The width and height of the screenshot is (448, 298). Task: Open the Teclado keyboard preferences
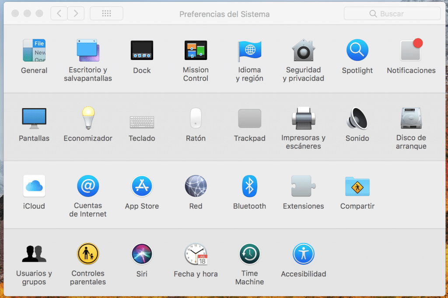pos(142,122)
